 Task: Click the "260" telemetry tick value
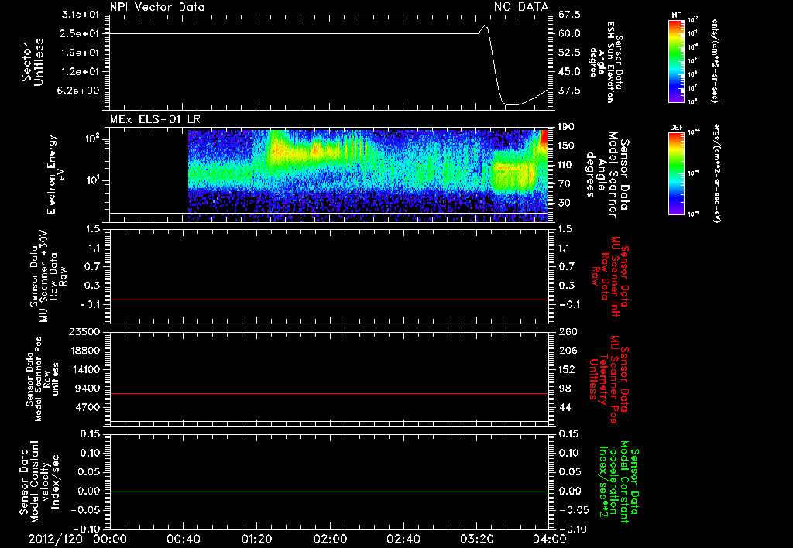(566, 331)
